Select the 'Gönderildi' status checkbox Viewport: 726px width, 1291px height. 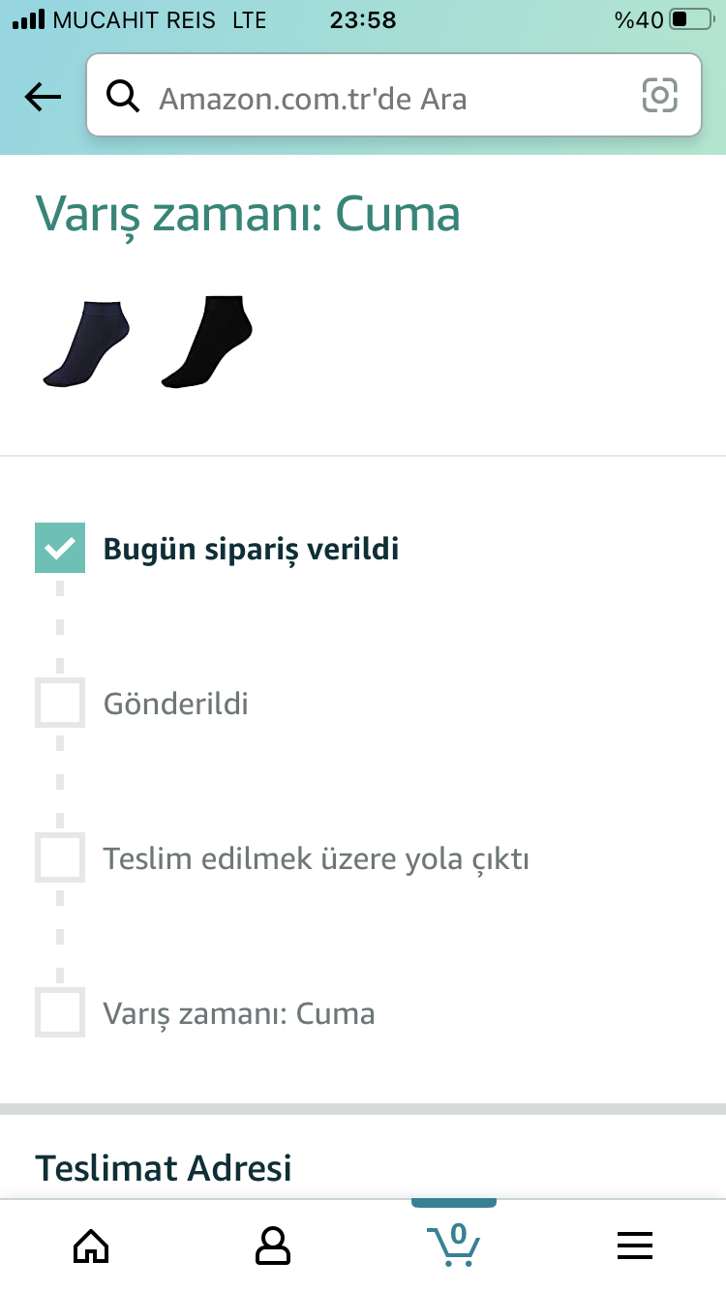pyautogui.click(x=60, y=703)
